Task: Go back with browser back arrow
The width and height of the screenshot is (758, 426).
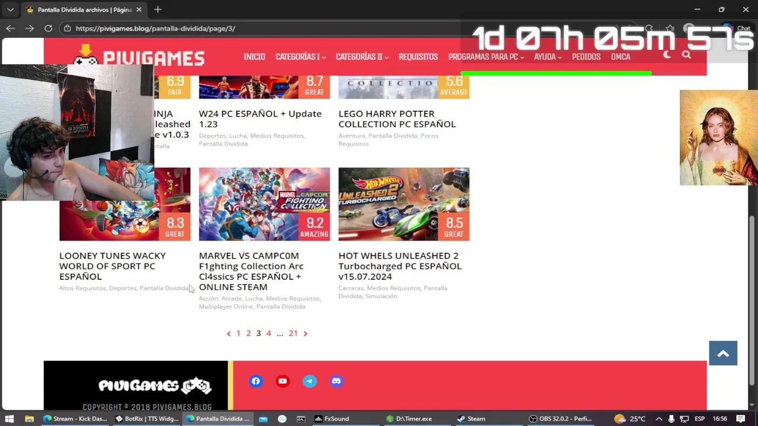Action: (10, 28)
